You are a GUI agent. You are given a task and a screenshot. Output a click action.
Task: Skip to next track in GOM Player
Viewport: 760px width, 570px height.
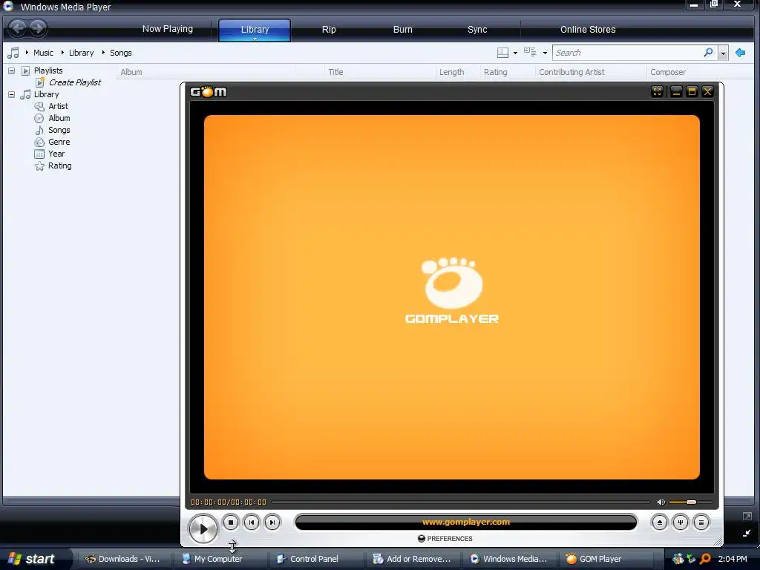pyautogui.click(x=272, y=522)
